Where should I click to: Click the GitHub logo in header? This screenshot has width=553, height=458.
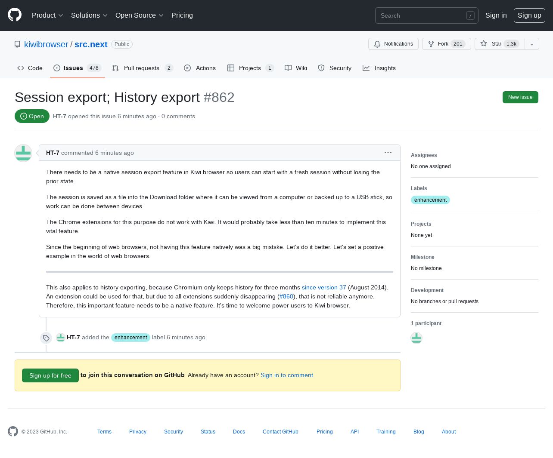[15, 15]
